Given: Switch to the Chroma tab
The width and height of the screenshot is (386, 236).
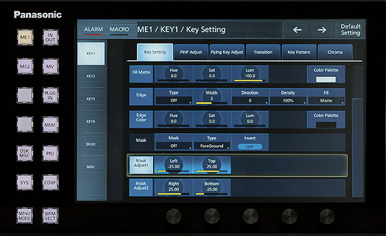Looking at the screenshot, I should pyautogui.click(x=335, y=52).
